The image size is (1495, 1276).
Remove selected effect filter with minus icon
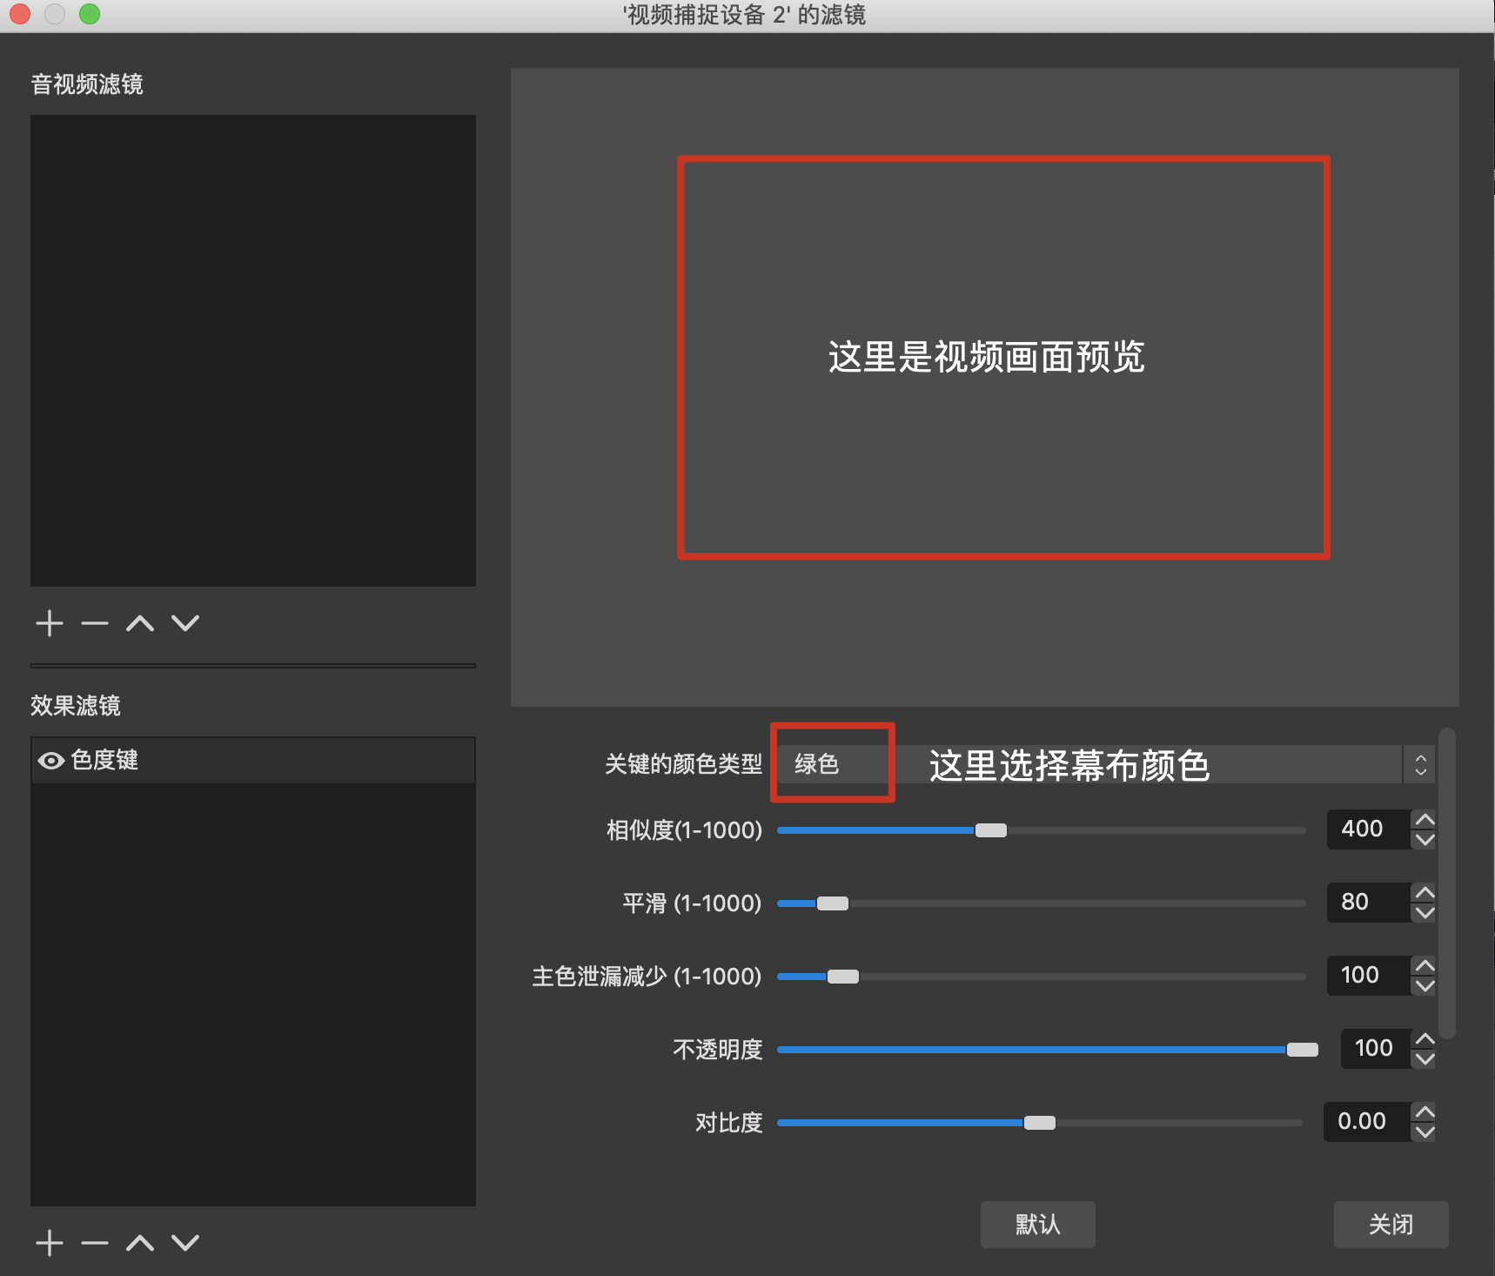[x=95, y=1243]
